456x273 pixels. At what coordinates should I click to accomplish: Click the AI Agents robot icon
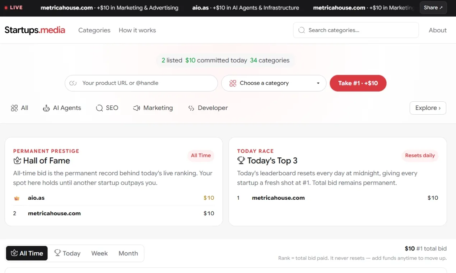[x=46, y=108]
